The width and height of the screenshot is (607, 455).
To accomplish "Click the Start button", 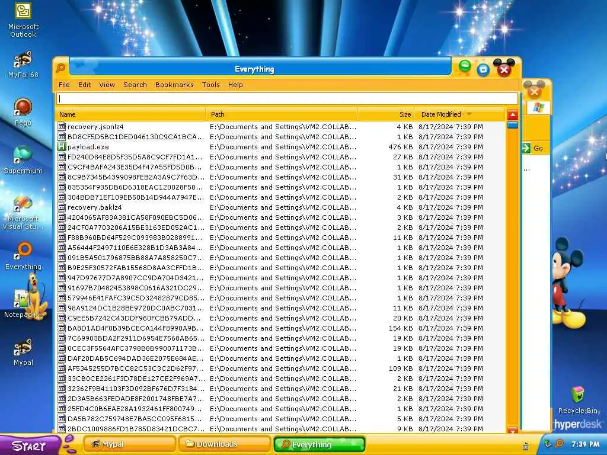I will click(29, 446).
